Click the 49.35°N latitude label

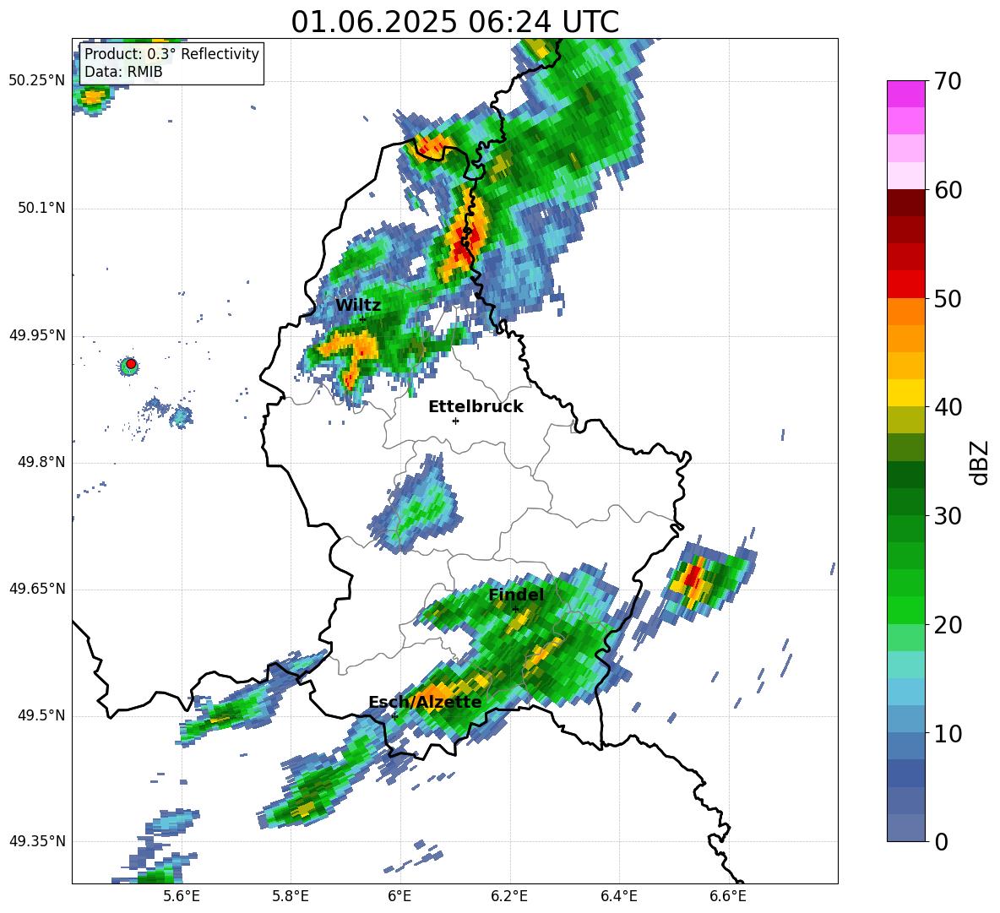(37, 841)
